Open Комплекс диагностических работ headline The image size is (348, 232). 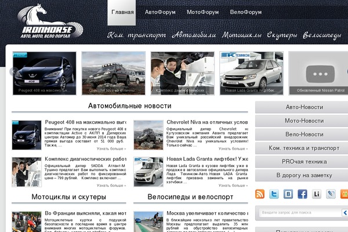[x=85, y=159]
